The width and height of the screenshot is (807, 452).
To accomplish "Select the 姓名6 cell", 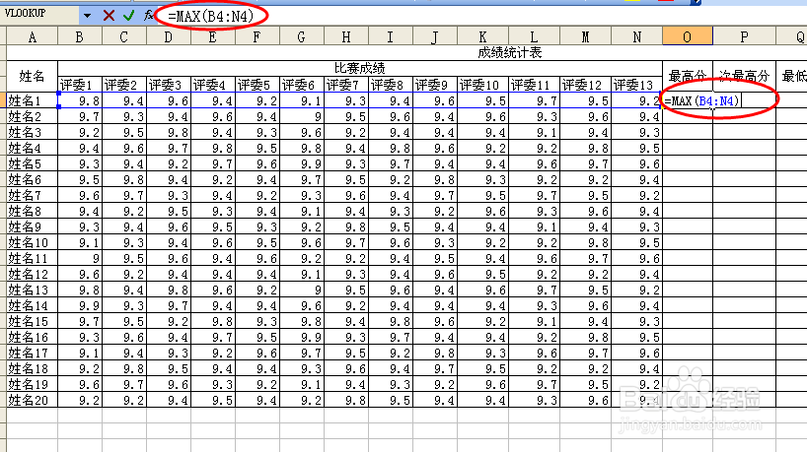I will [32, 179].
